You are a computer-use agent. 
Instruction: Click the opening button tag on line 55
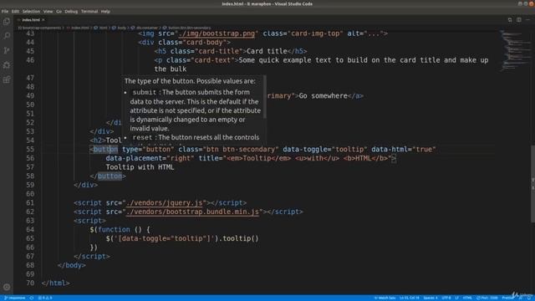point(105,149)
